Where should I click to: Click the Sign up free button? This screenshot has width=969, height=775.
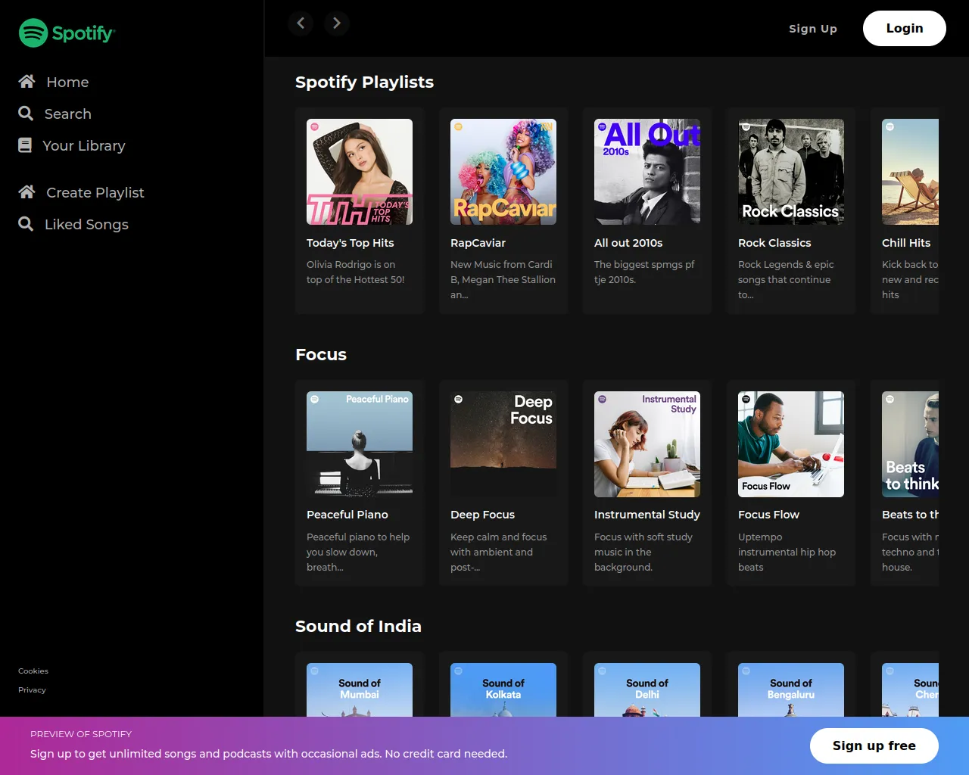tap(874, 746)
